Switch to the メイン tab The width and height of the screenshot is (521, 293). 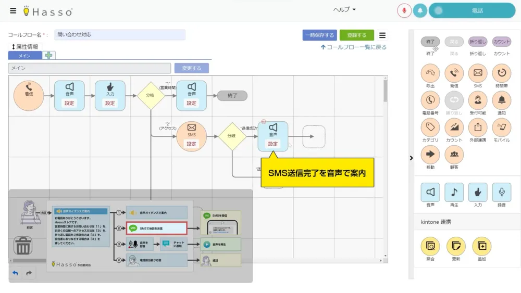pos(24,55)
